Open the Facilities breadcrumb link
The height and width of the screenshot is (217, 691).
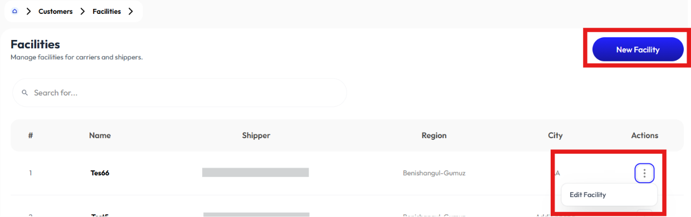(106, 11)
